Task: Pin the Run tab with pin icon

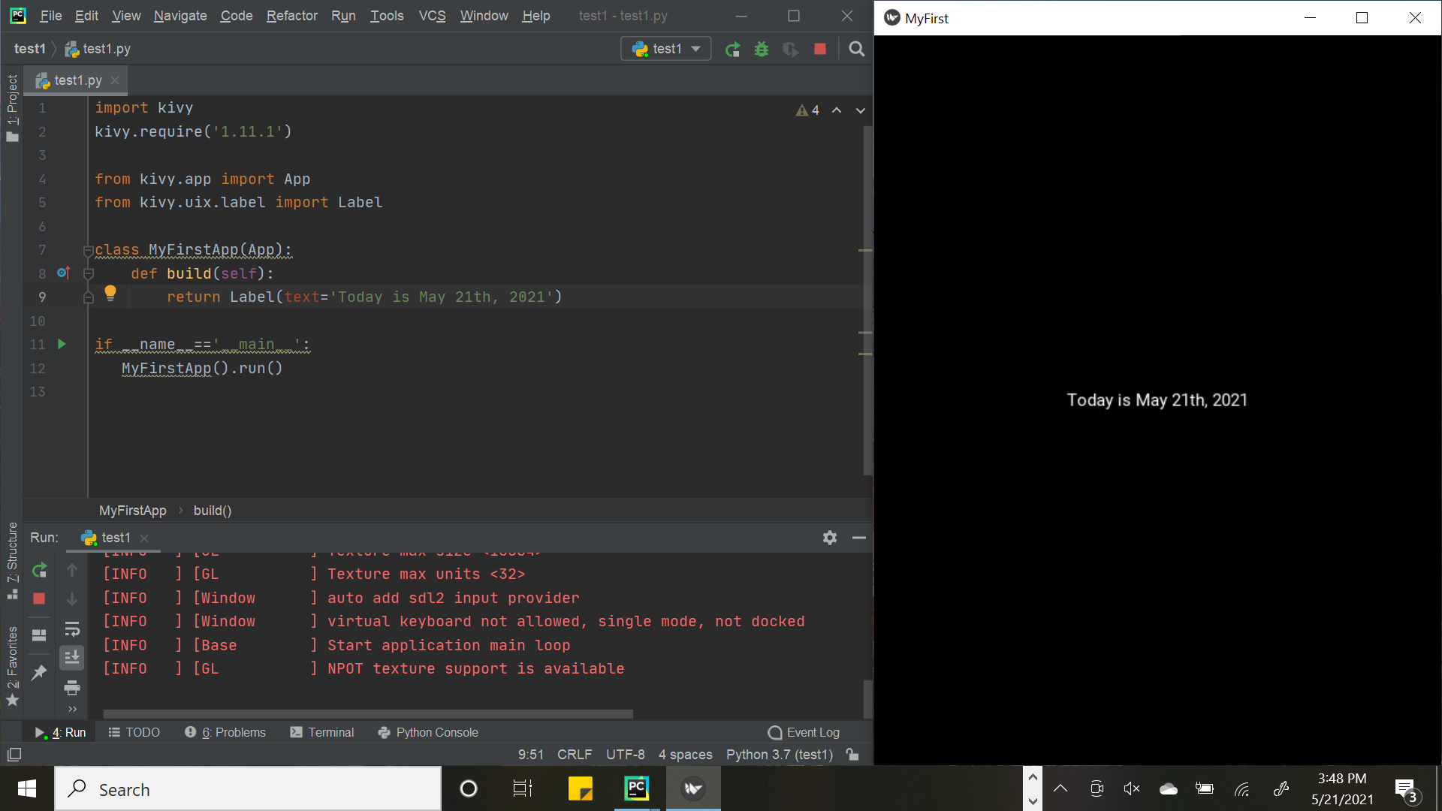Action: pos(39,672)
